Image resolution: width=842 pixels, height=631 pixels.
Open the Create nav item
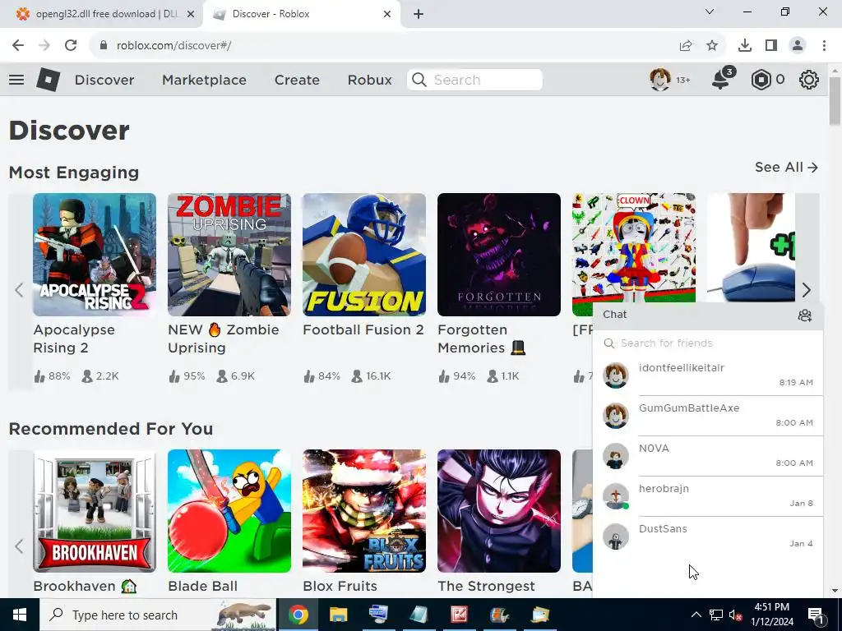coord(297,80)
